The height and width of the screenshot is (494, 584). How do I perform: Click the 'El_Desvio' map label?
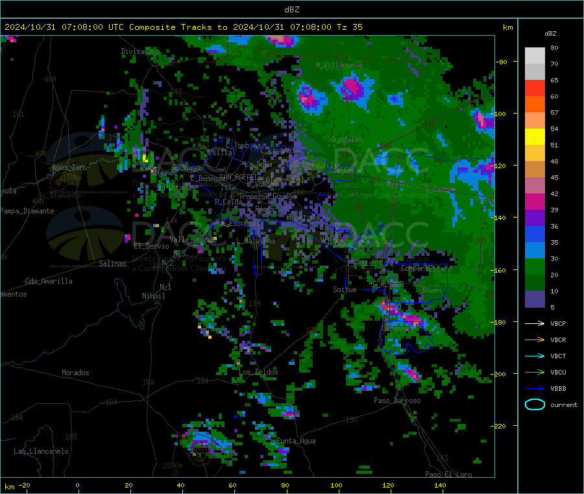pos(151,246)
